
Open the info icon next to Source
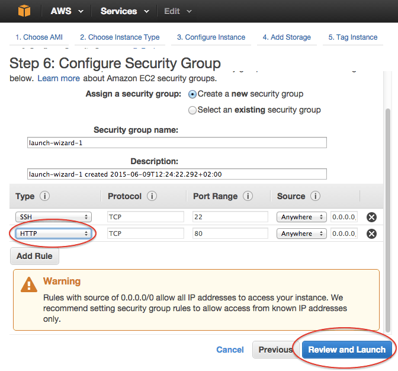pos(315,196)
